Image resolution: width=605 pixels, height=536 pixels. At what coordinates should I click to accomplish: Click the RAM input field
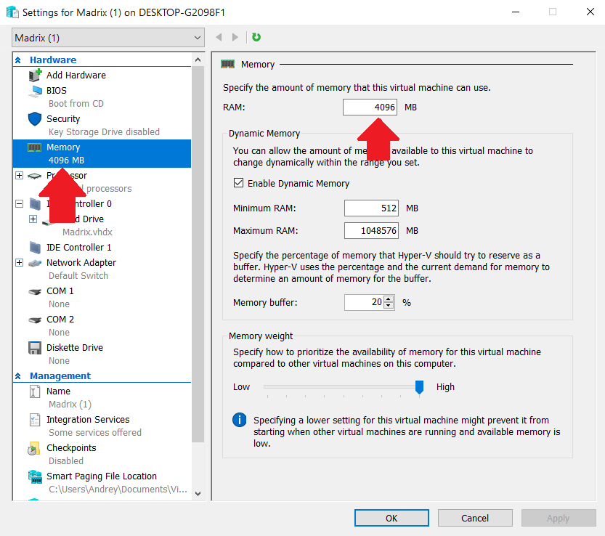click(370, 107)
